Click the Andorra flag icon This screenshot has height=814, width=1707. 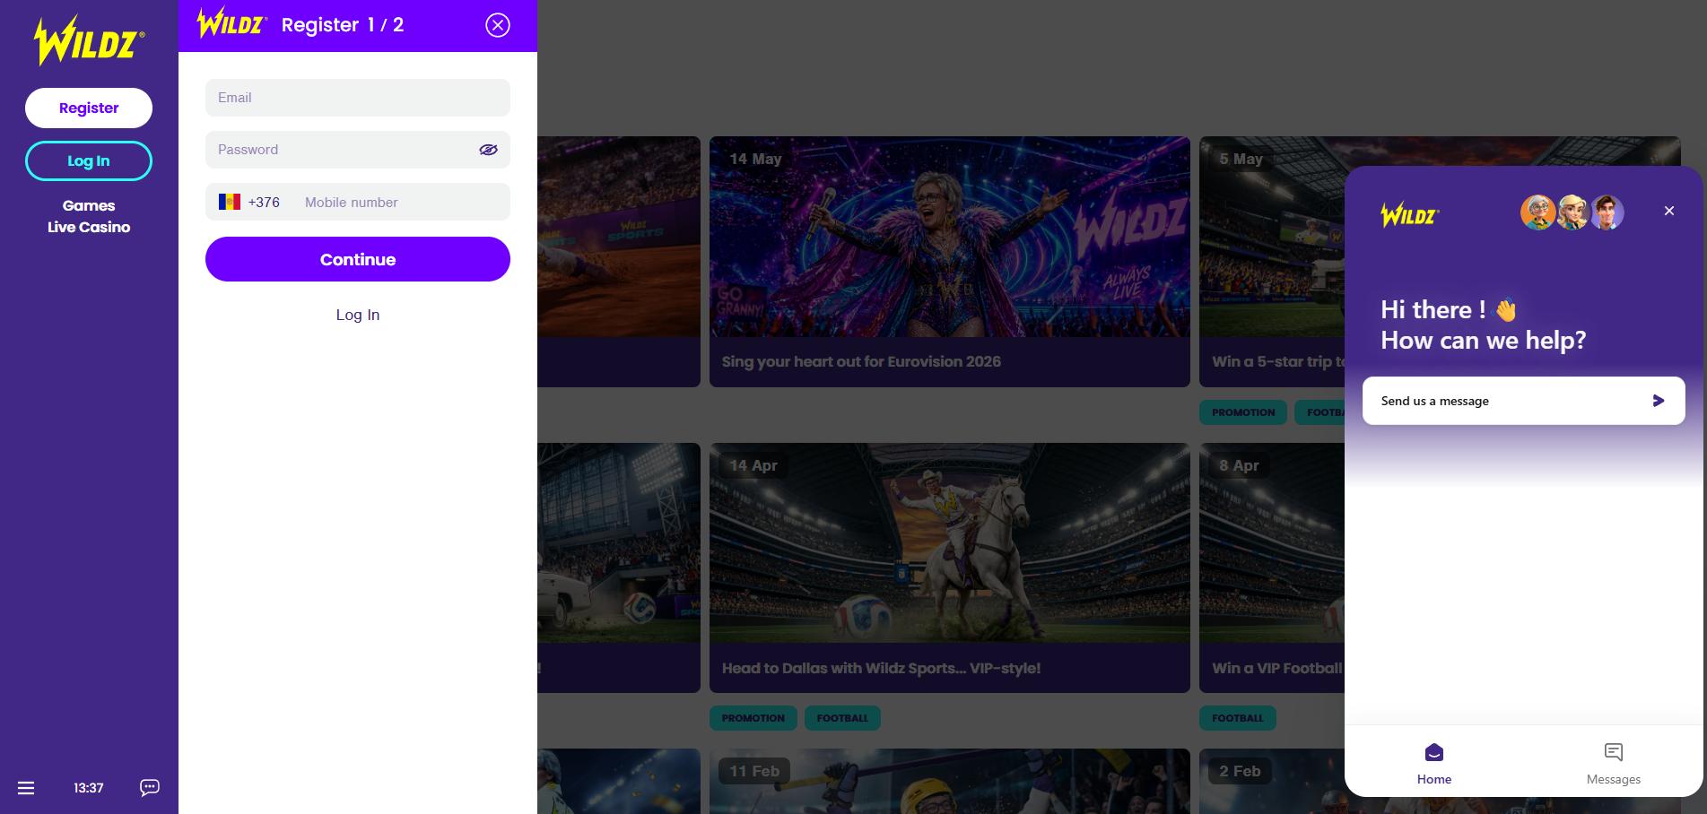coord(230,202)
